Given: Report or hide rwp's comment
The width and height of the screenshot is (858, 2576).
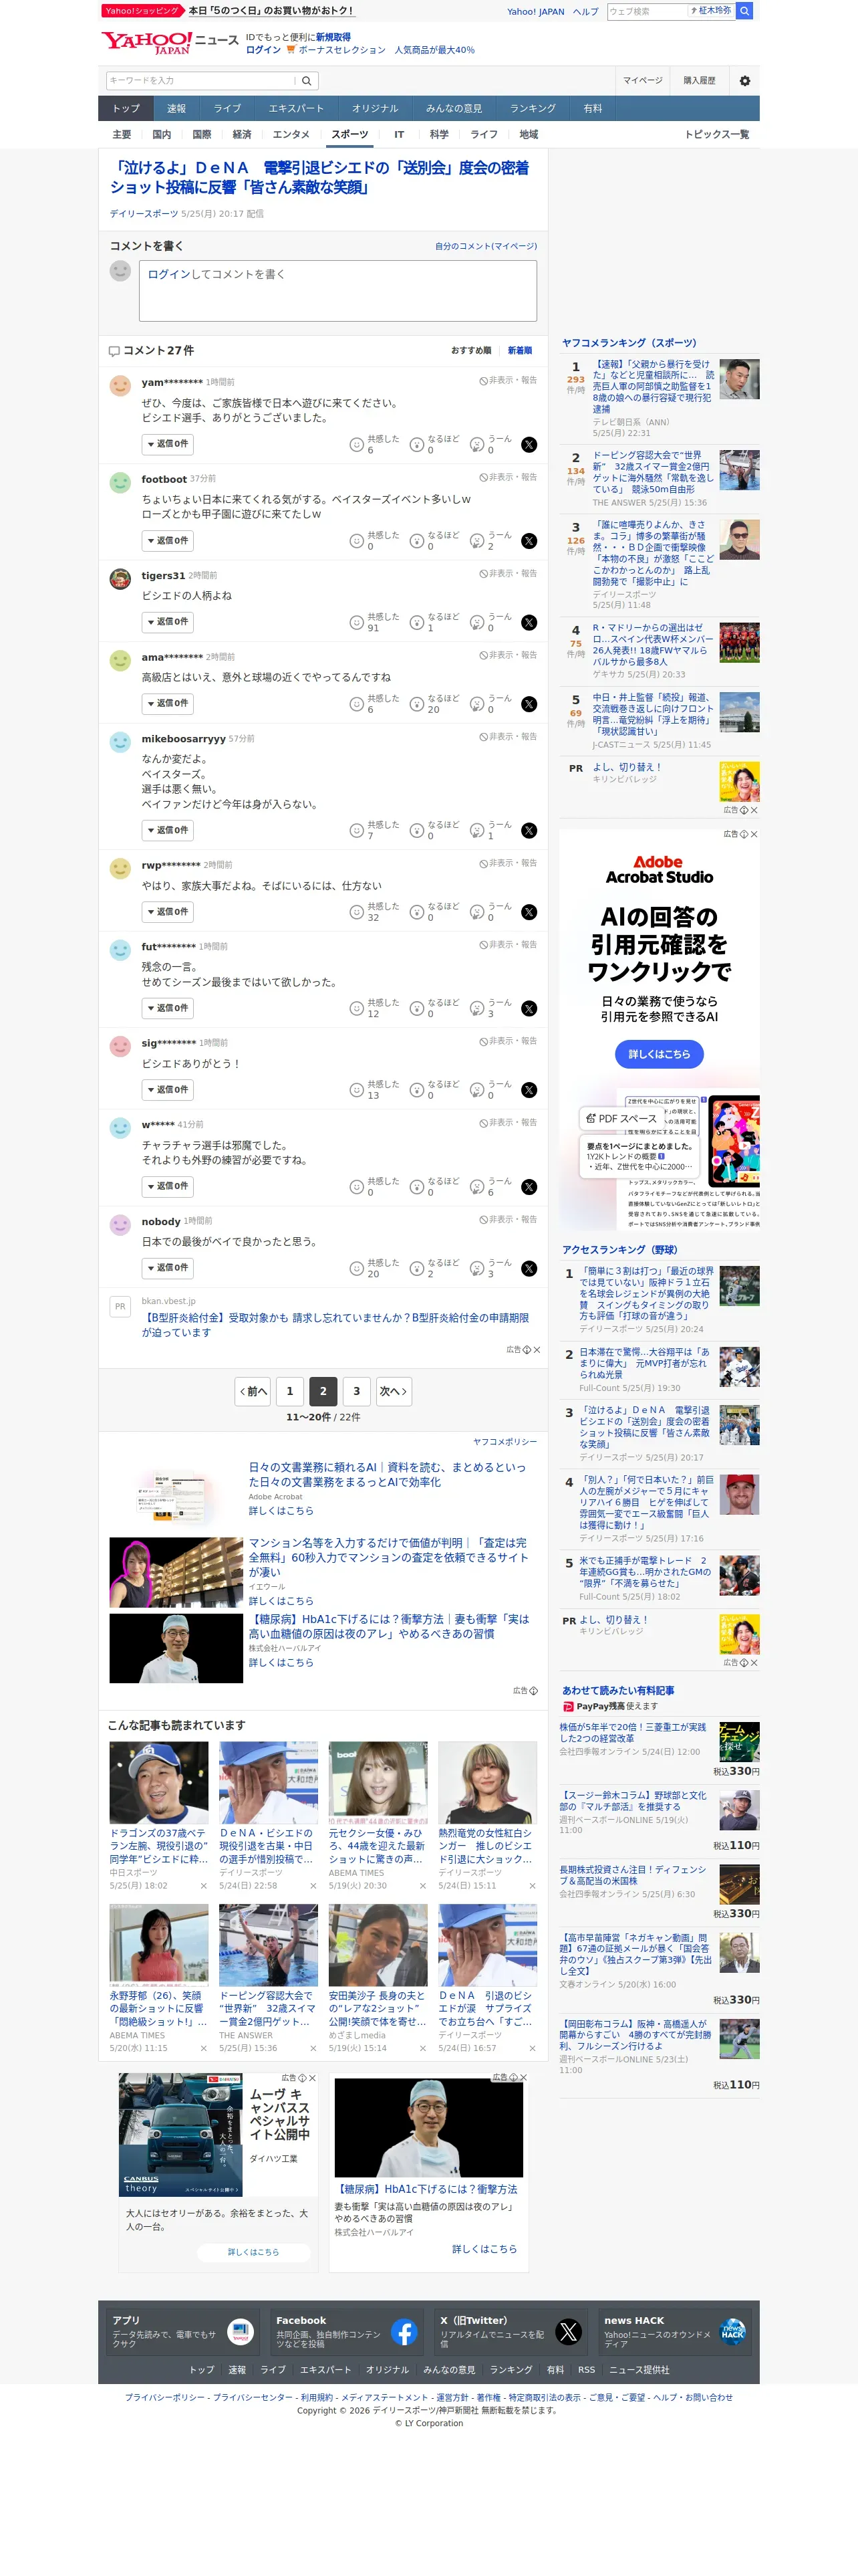Looking at the screenshot, I should coord(507,863).
